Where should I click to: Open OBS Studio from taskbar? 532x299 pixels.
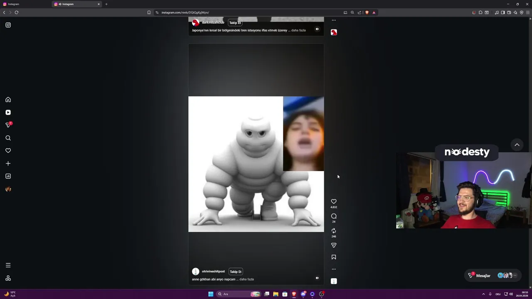pos(321,294)
